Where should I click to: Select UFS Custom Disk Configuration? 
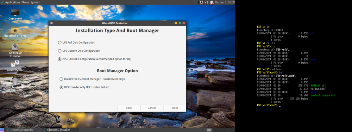pos(79,51)
